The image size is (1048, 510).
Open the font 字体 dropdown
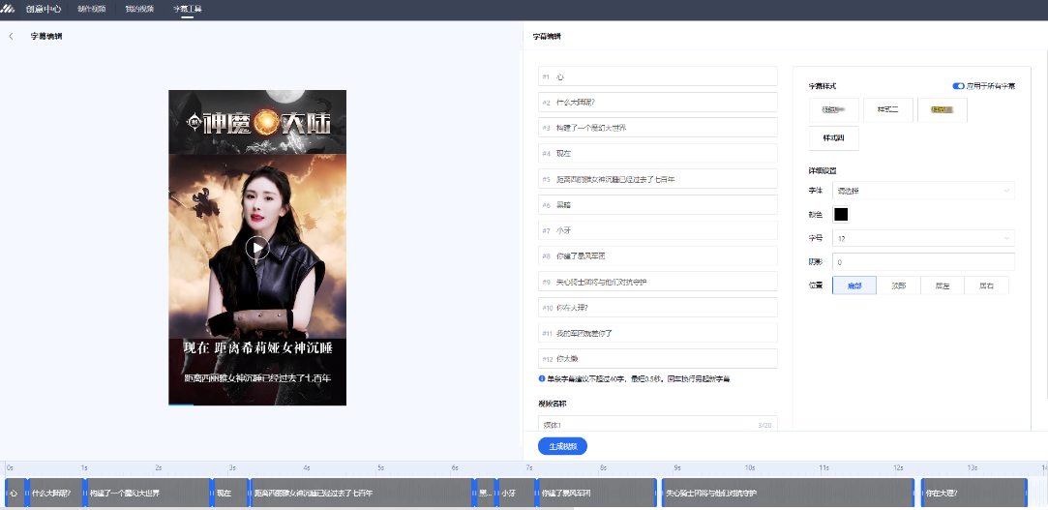[922, 191]
